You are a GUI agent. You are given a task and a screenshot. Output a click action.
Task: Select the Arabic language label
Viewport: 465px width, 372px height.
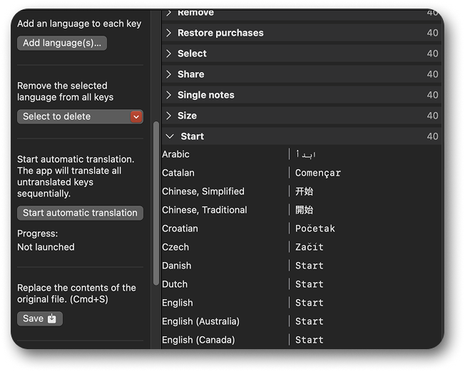[175, 154]
